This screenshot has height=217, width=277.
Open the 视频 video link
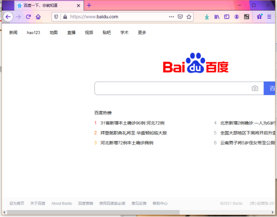point(89,32)
